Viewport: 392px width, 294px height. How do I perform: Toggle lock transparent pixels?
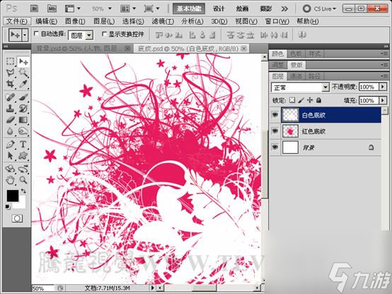click(x=292, y=100)
